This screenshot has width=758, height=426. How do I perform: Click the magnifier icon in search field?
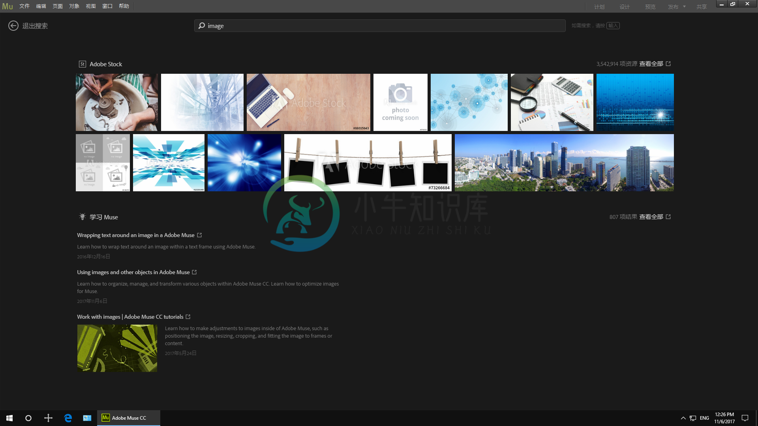click(x=202, y=26)
